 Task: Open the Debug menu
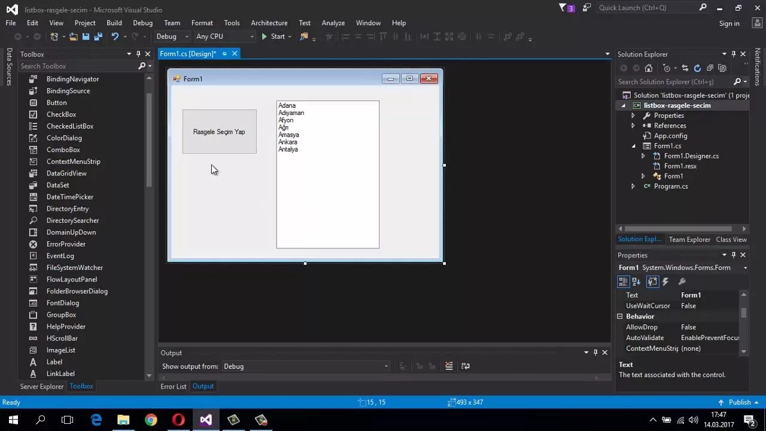pos(142,23)
